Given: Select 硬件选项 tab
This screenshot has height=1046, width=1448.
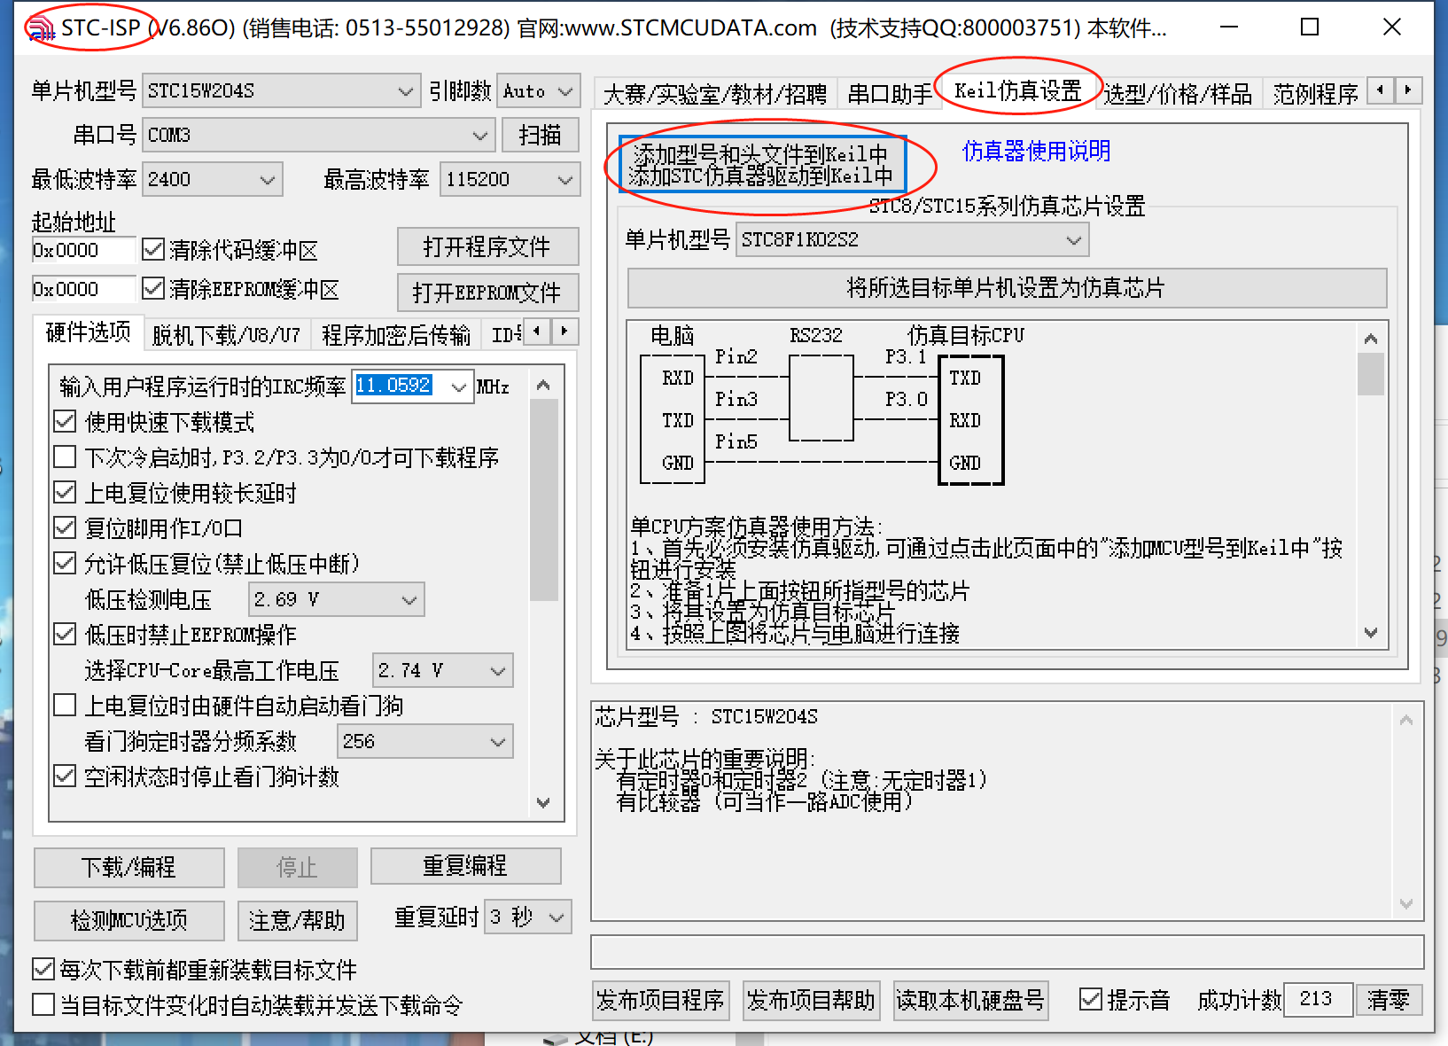Looking at the screenshot, I should pos(88,332).
